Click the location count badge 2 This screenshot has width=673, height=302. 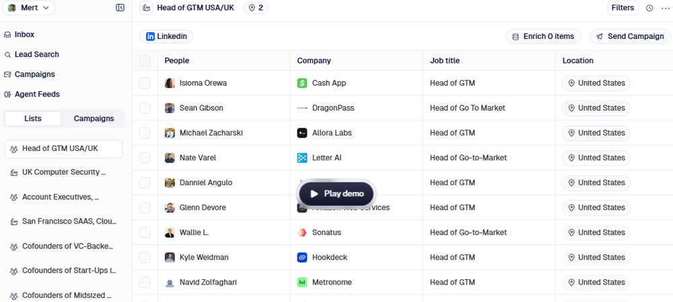tap(256, 7)
